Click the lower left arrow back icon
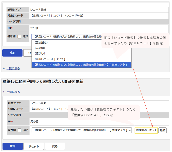Image resolution: width=172 pixels, height=152 pixels. tap(4, 92)
